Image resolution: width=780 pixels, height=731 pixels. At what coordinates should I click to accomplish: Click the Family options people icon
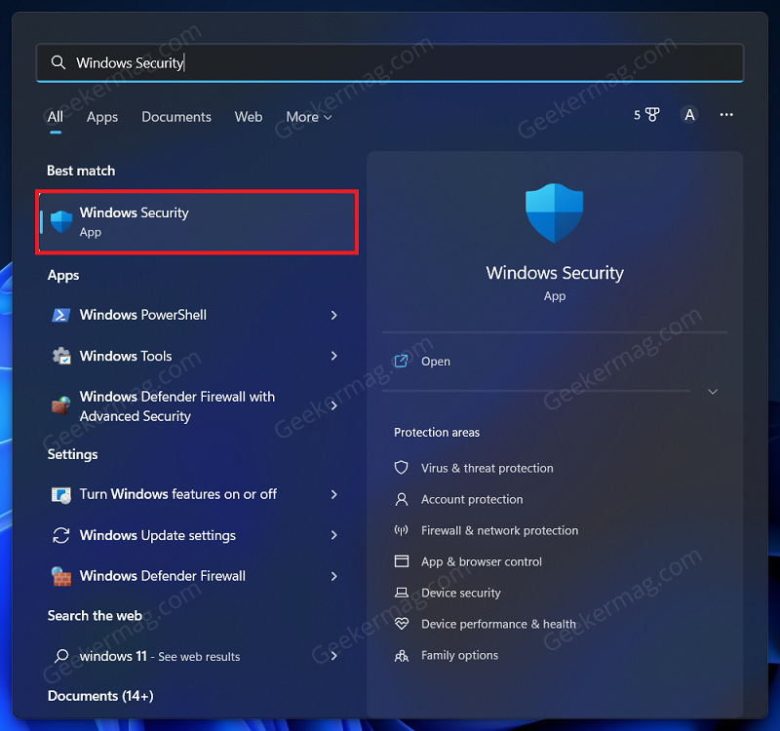(x=402, y=655)
